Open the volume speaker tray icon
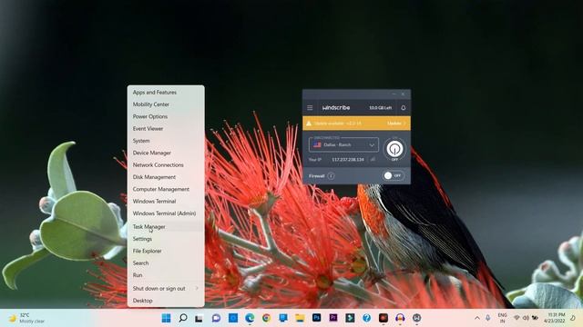Image resolution: width=583 pixels, height=327 pixels. click(x=526, y=318)
